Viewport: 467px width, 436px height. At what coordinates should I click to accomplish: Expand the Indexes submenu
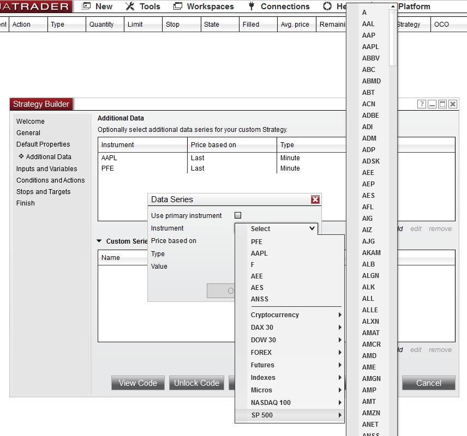click(x=290, y=377)
